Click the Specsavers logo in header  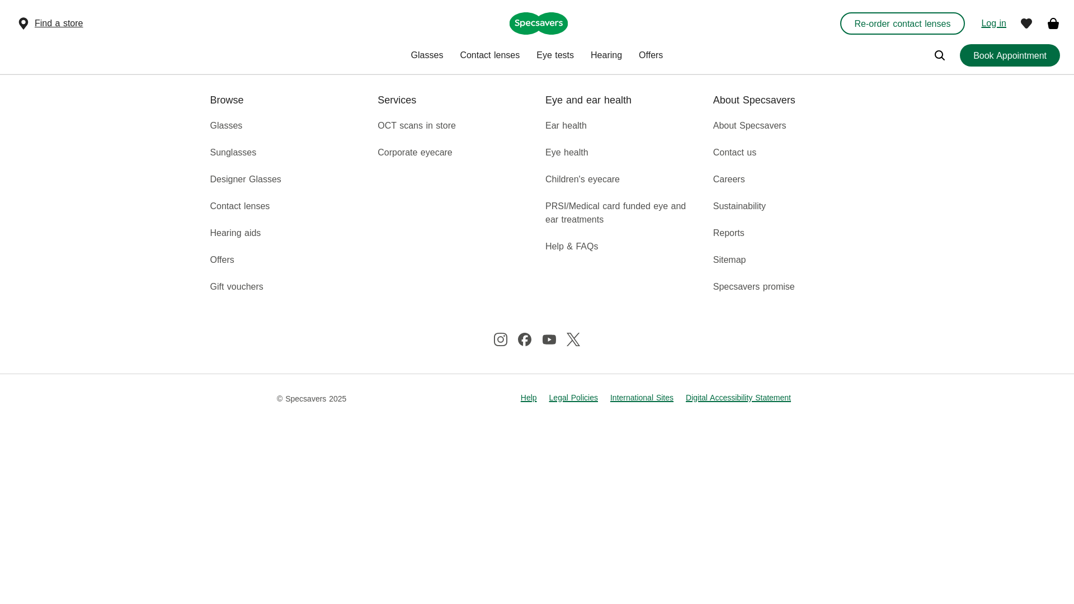(x=538, y=23)
